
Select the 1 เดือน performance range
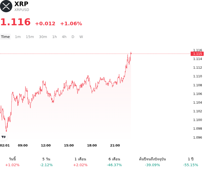(80, 162)
